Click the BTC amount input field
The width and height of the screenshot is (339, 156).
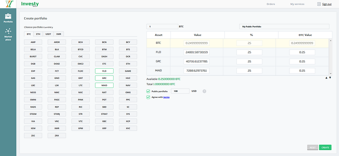[x=162, y=27]
